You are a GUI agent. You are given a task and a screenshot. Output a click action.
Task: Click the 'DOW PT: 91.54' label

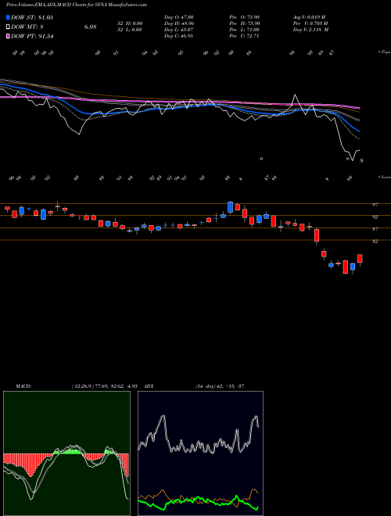click(32, 36)
